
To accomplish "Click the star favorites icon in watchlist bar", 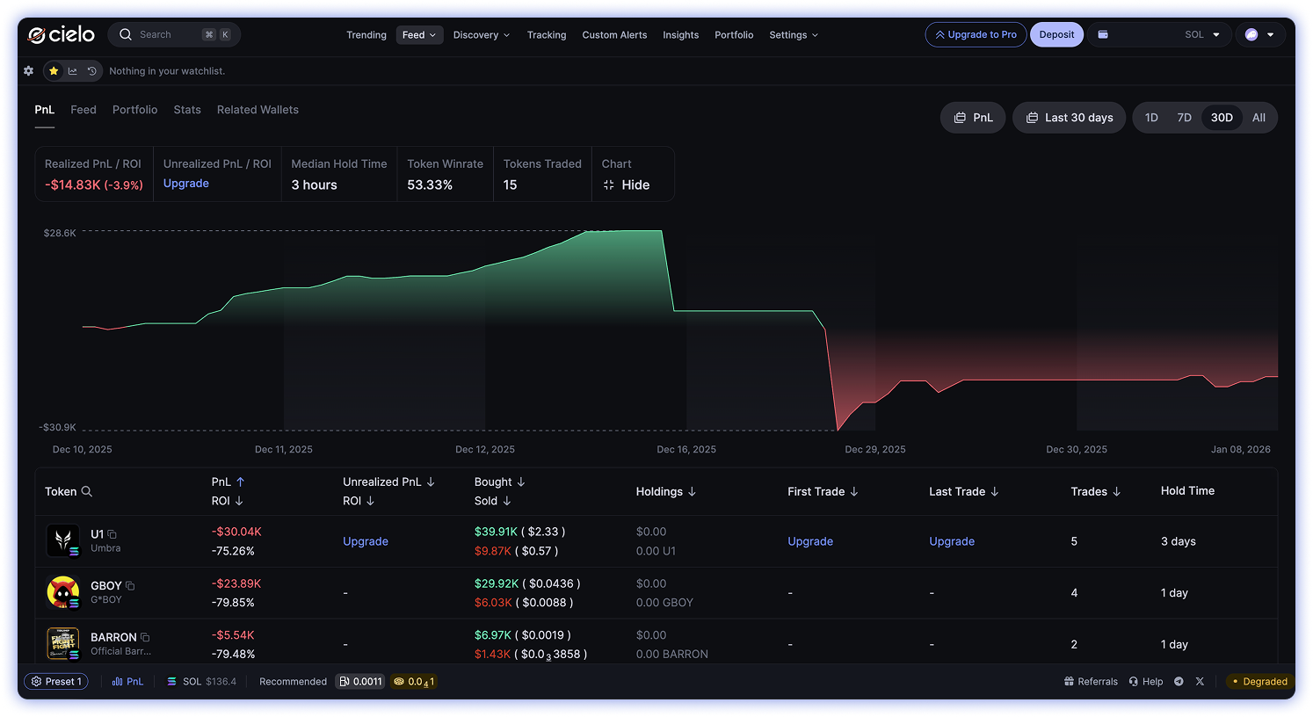I will [54, 71].
